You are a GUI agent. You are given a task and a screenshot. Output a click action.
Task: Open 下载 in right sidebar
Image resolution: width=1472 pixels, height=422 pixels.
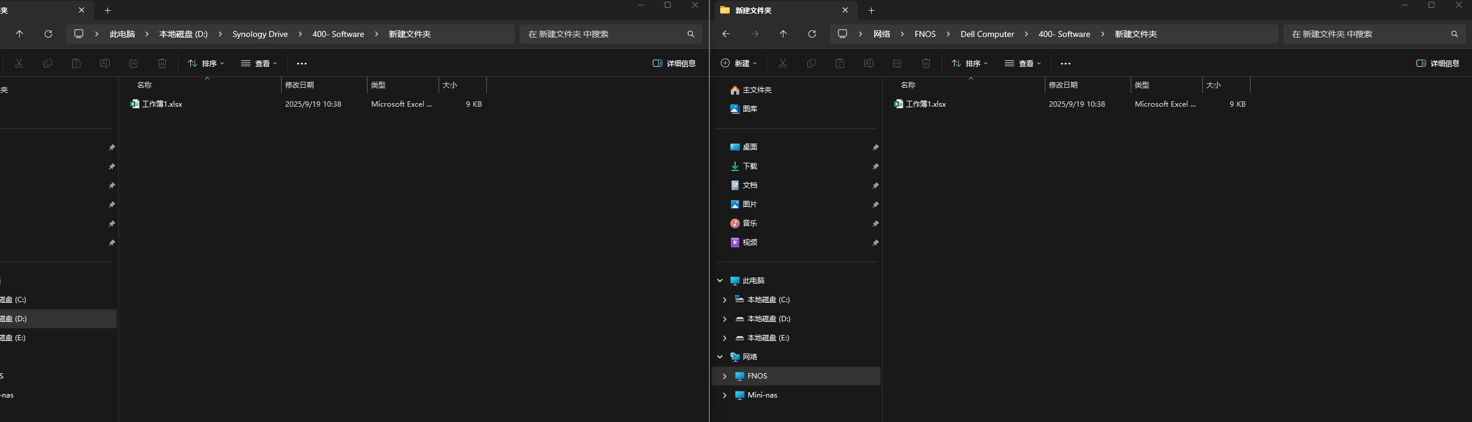pos(744,166)
